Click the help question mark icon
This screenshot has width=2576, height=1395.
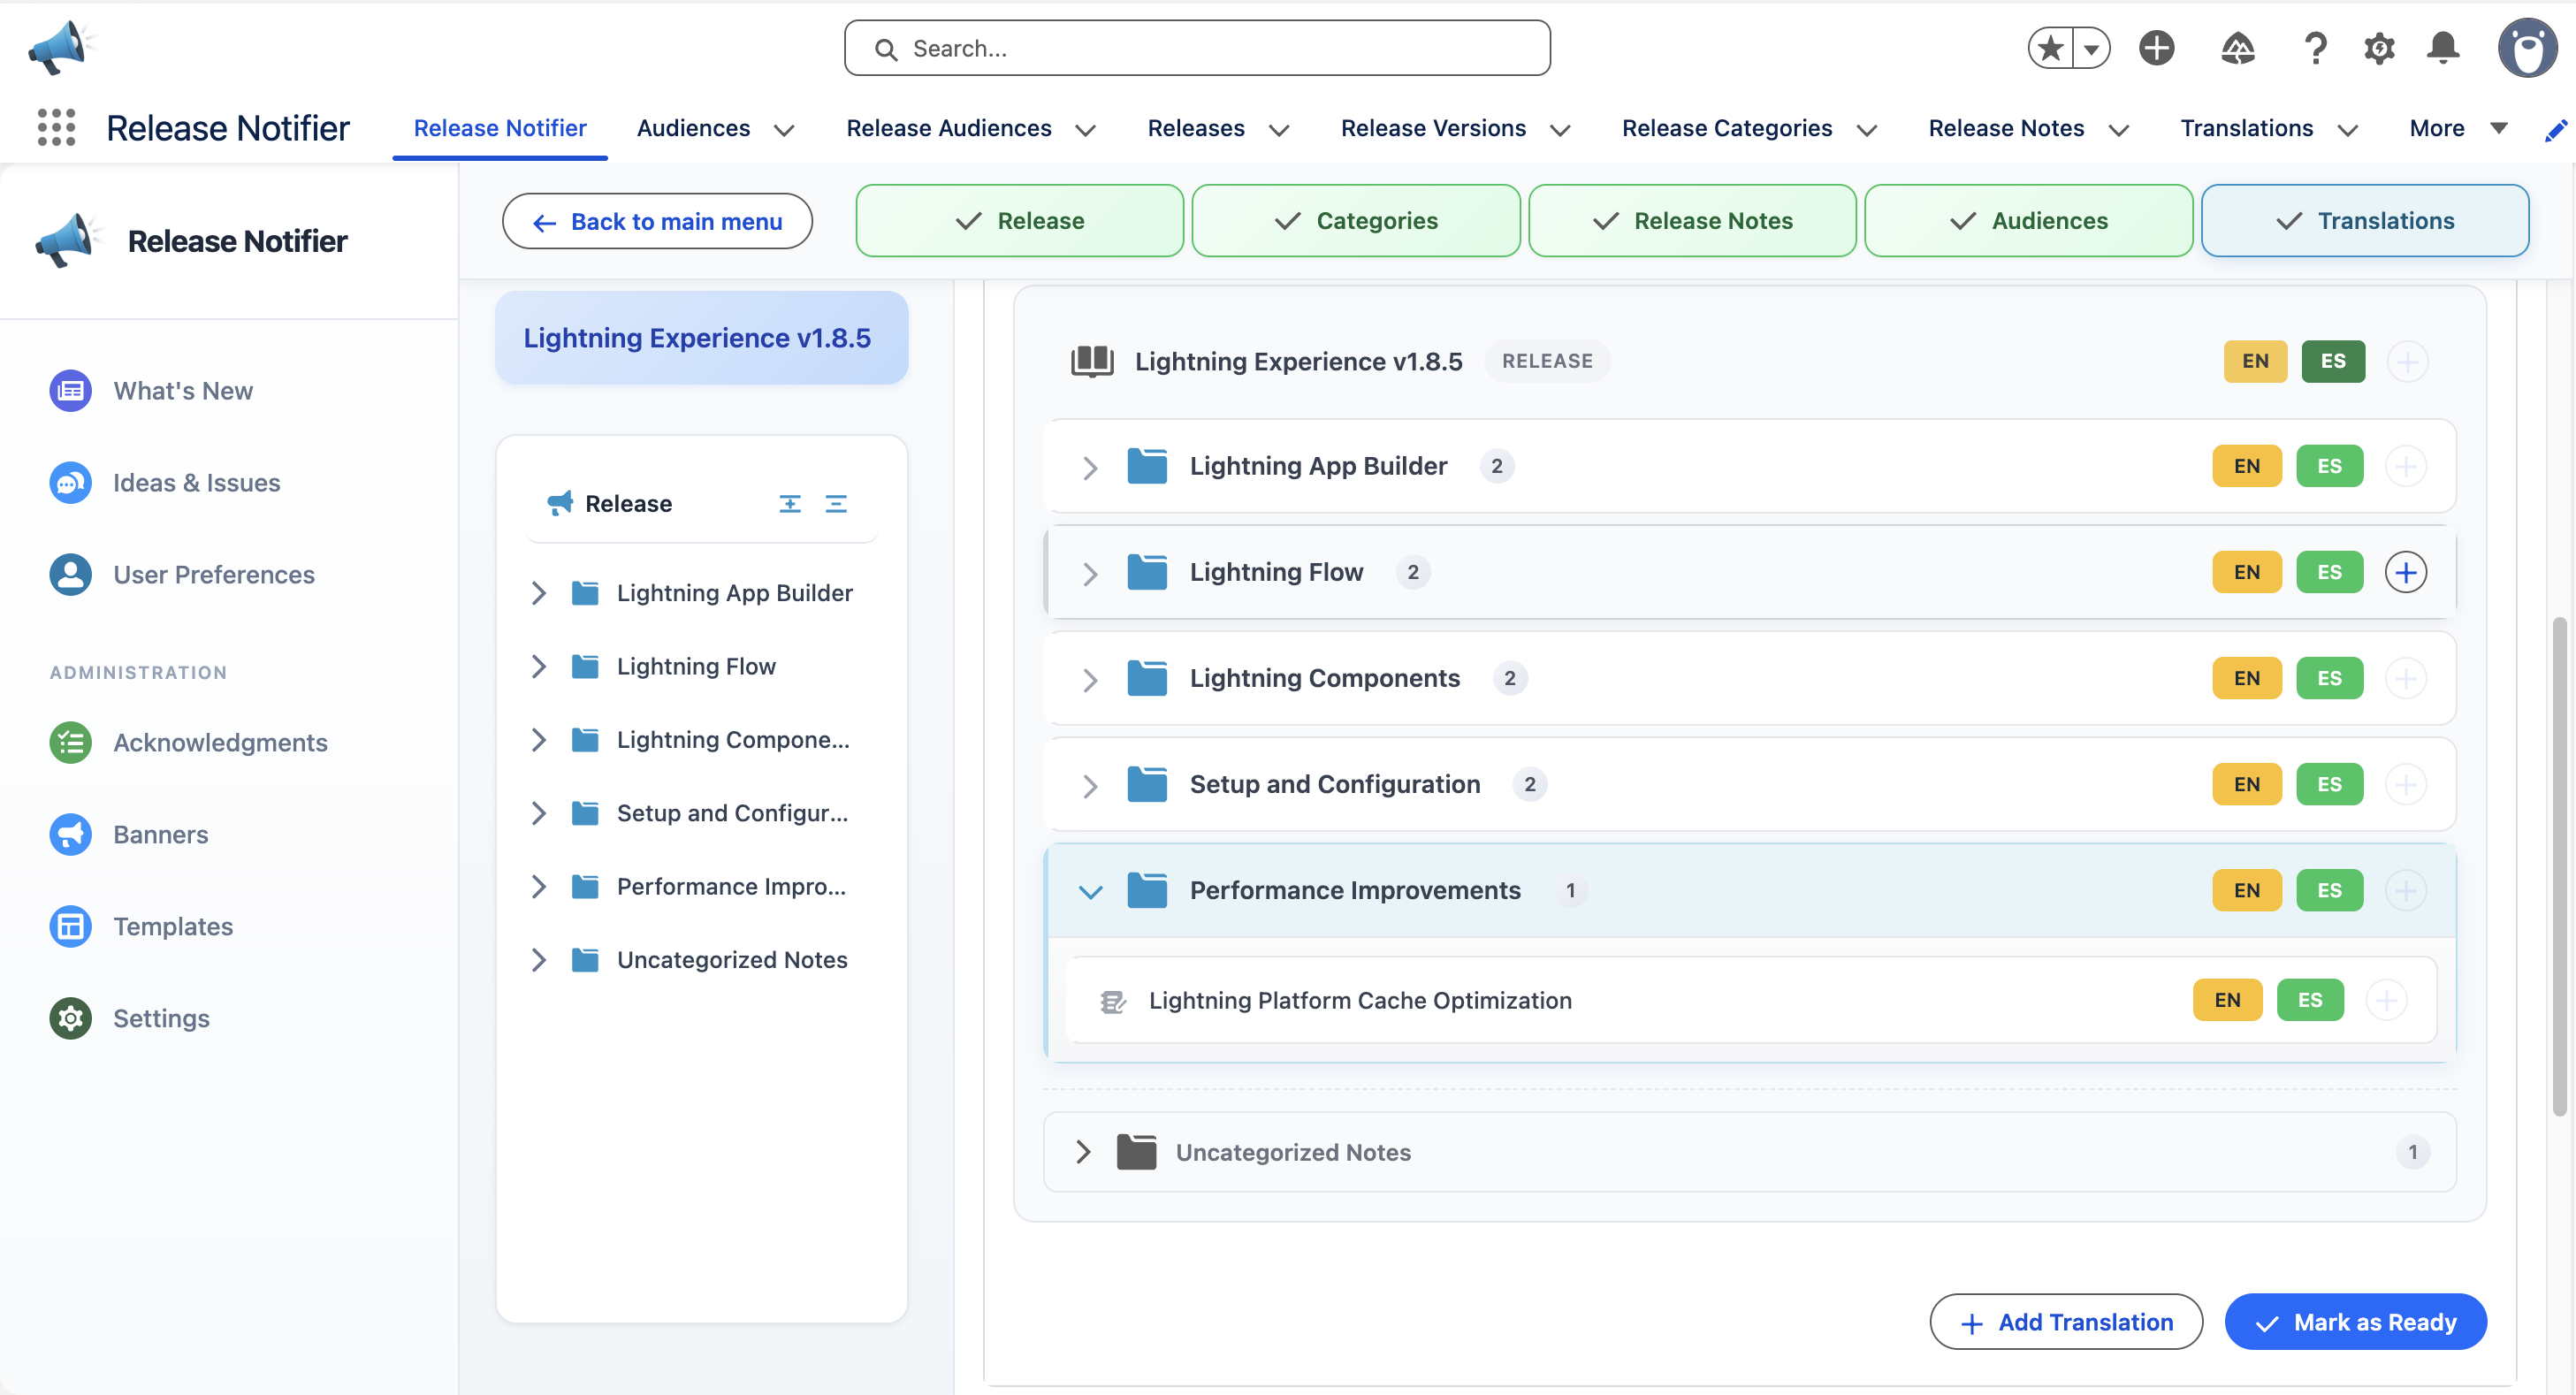click(2315, 47)
